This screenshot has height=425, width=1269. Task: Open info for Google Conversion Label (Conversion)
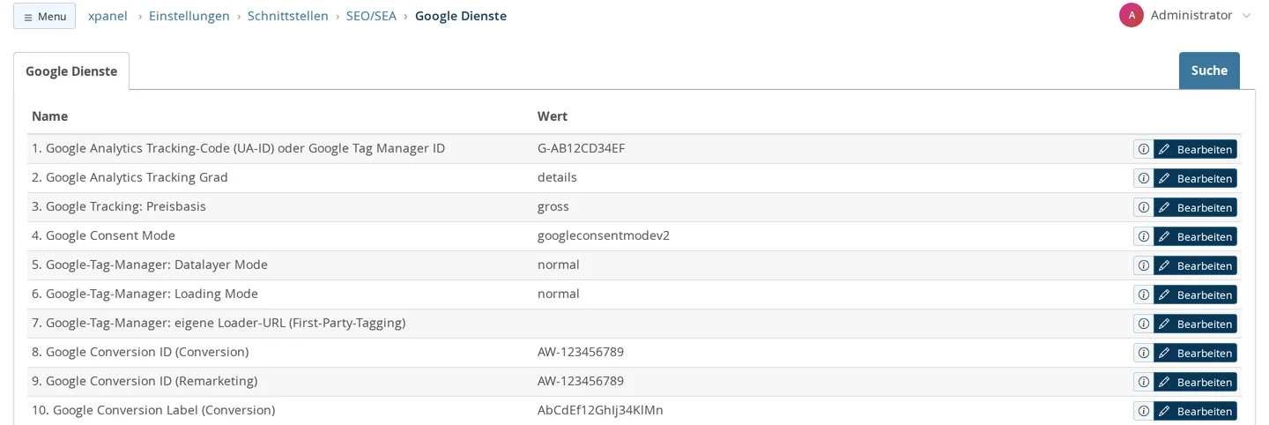pyautogui.click(x=1143, y=411)
